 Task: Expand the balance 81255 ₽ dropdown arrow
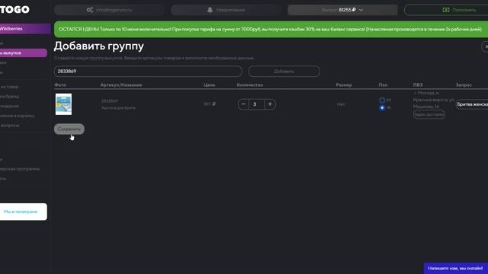[361, 10]
